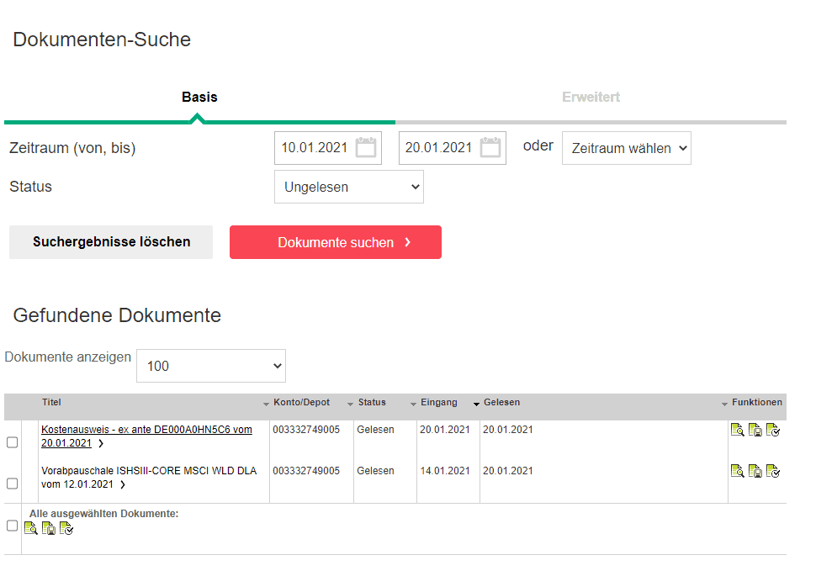Expand the Status dropdown showing Ungelesen
This screenshot has width=816, height=571.
[x=348, y=187]
